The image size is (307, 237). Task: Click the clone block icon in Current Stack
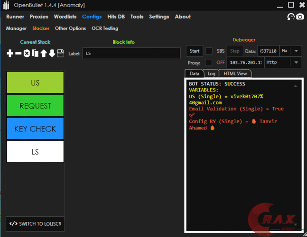[x=35, y=53]
